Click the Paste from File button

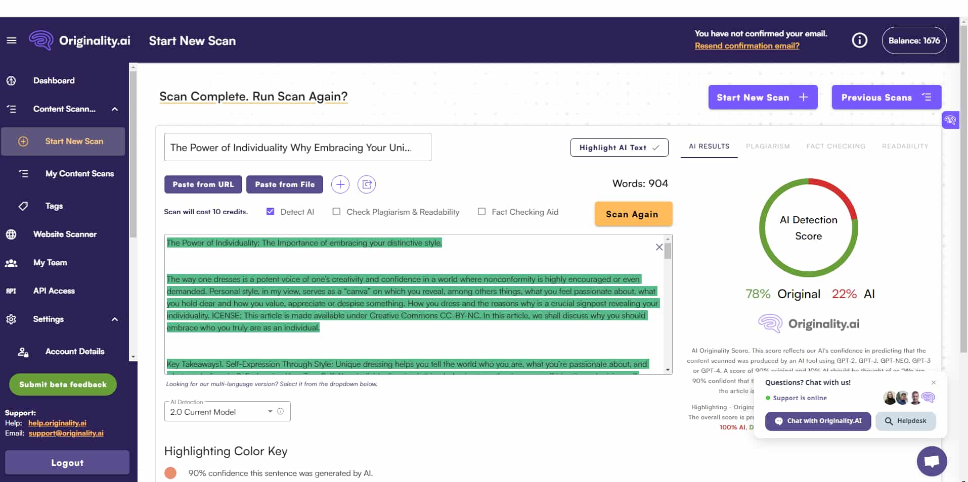pyautogui.click(x=285, y=184)
